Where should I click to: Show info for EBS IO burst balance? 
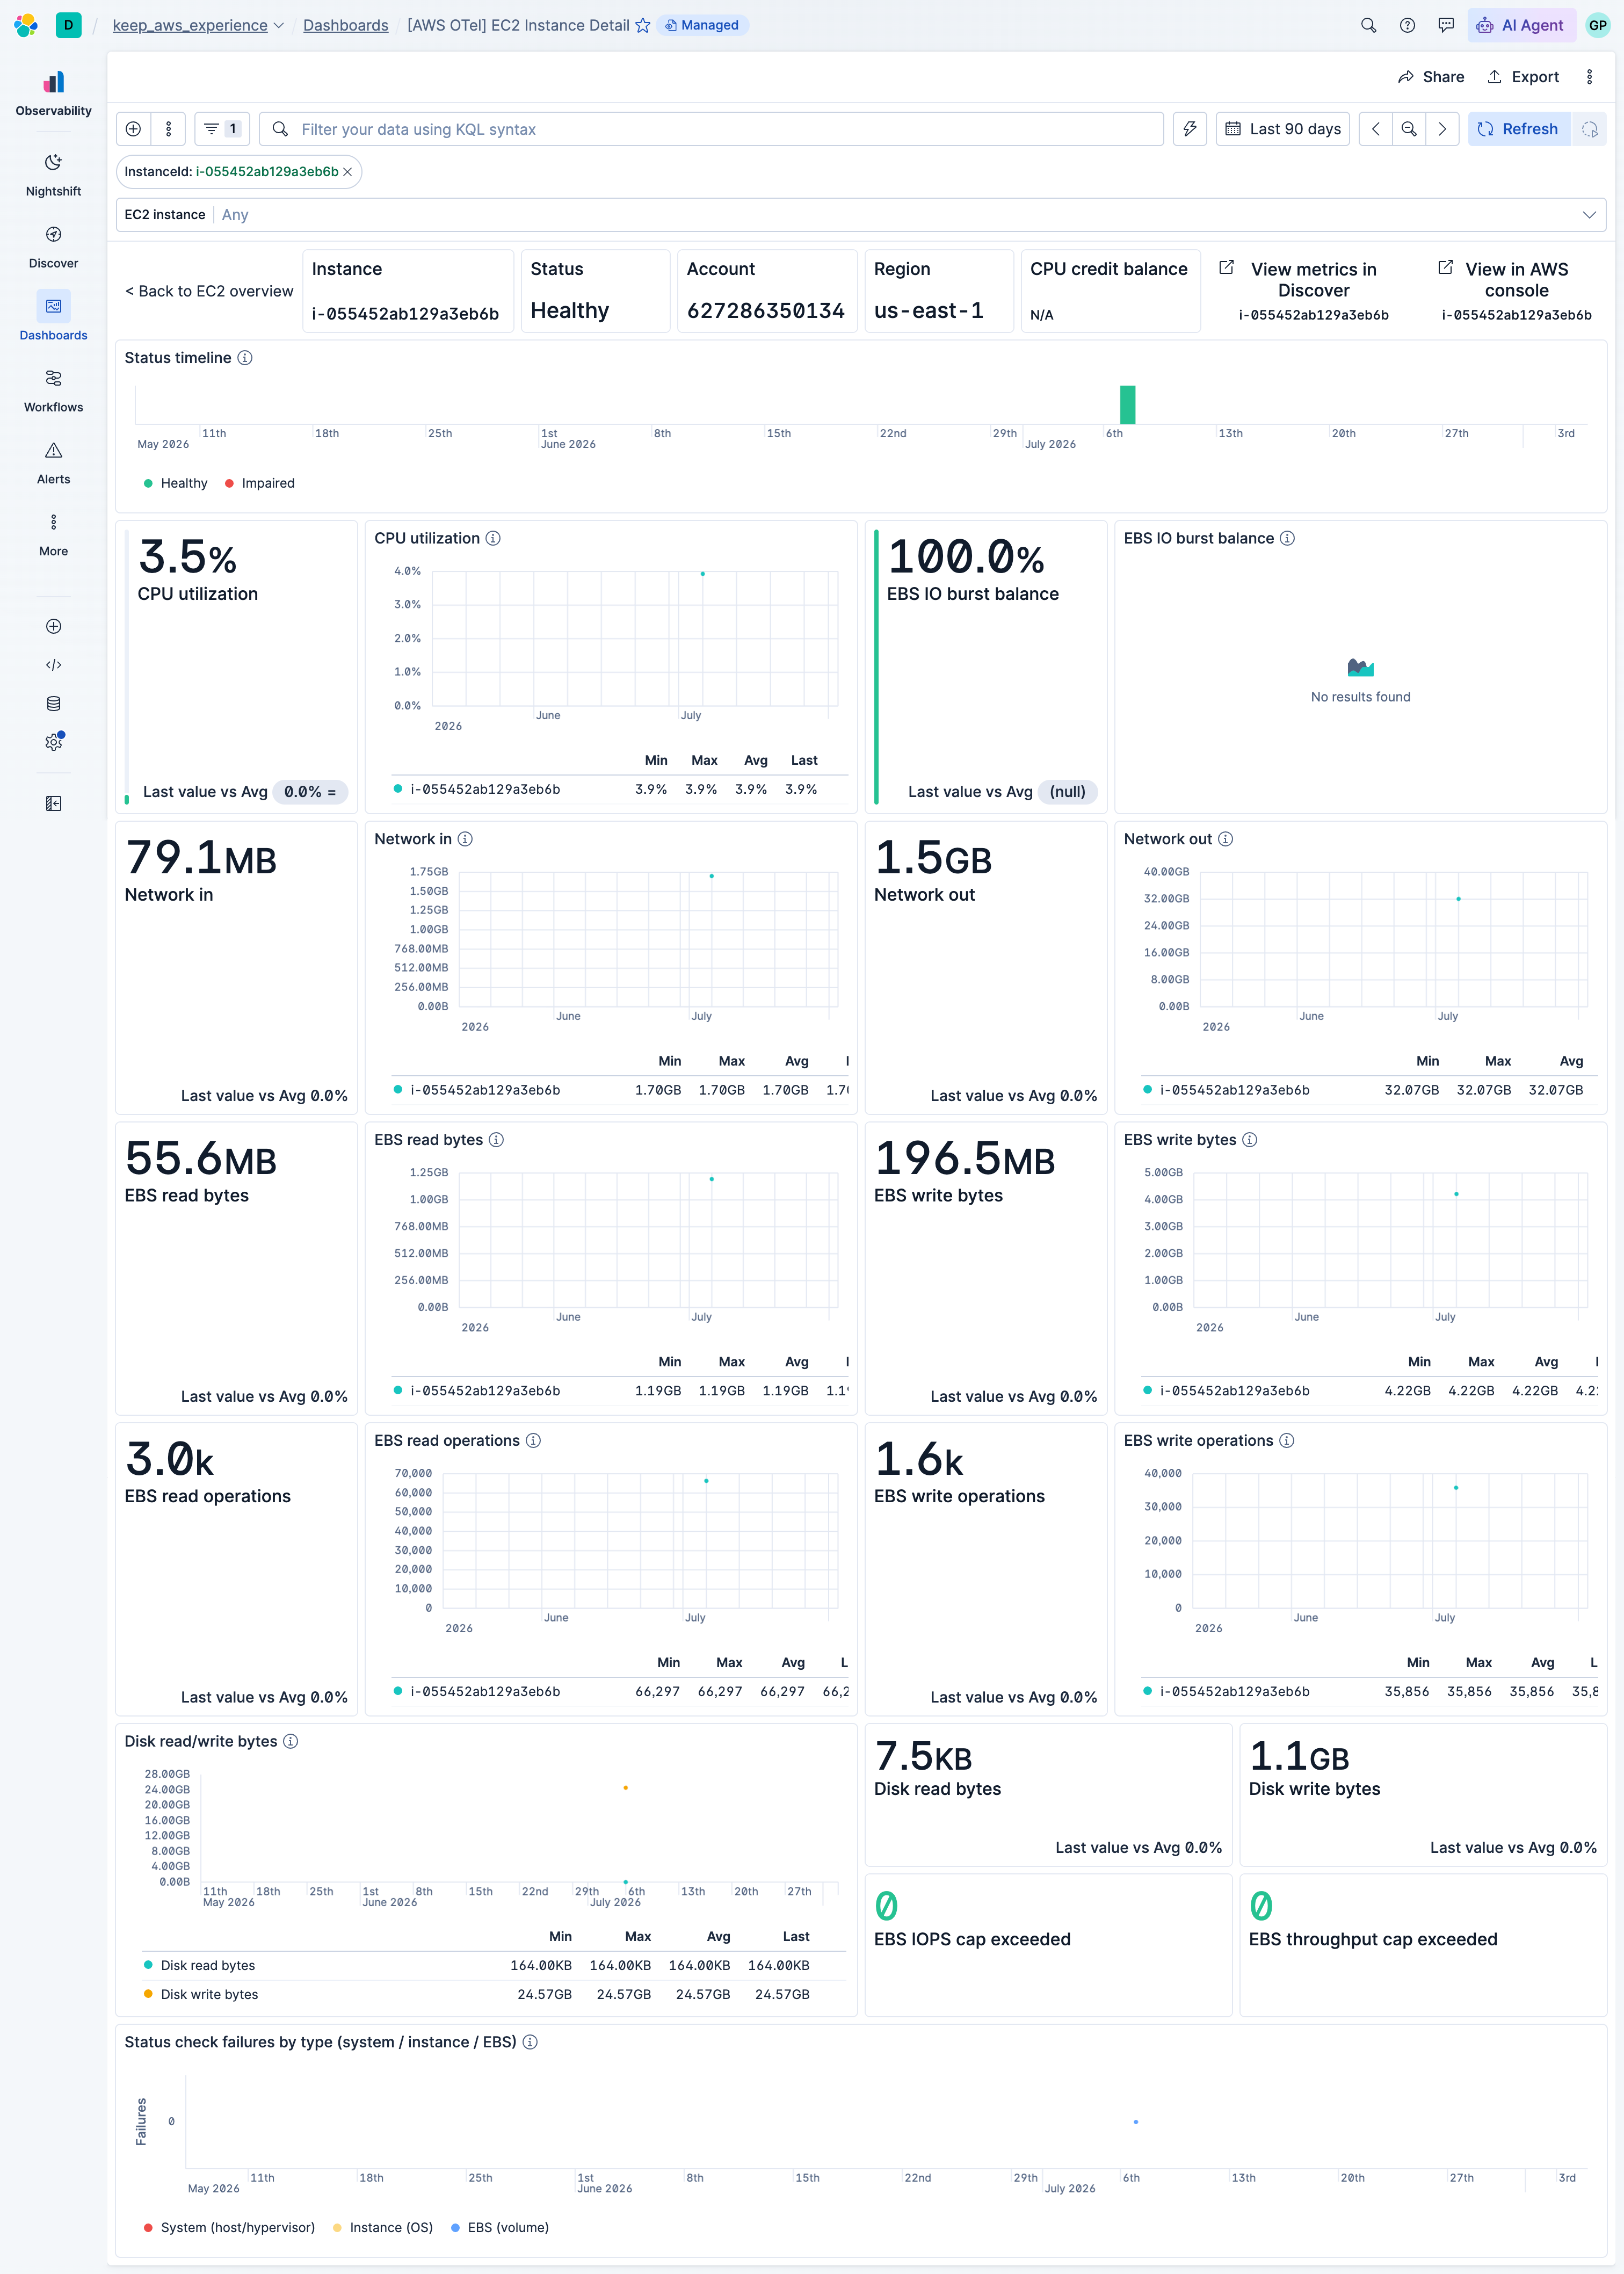click(1288, 538)
